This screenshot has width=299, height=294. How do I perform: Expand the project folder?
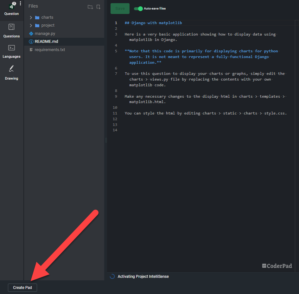point(31,25)
